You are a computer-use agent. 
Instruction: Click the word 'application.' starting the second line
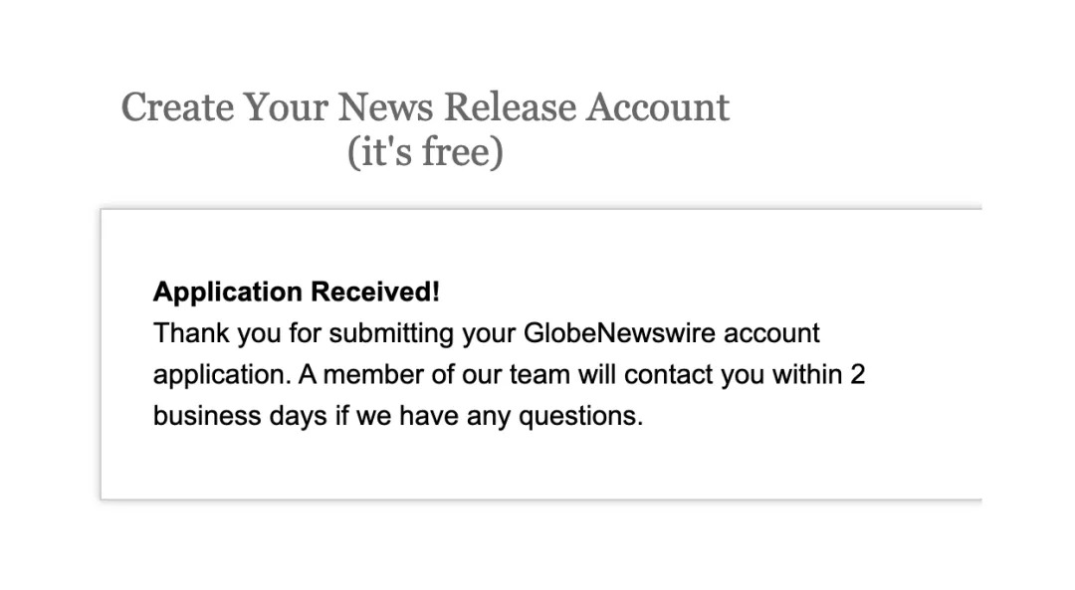221,375
